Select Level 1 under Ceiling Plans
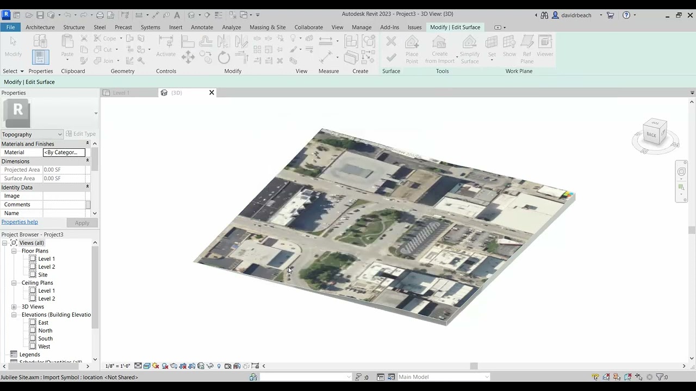 (46, 291)
